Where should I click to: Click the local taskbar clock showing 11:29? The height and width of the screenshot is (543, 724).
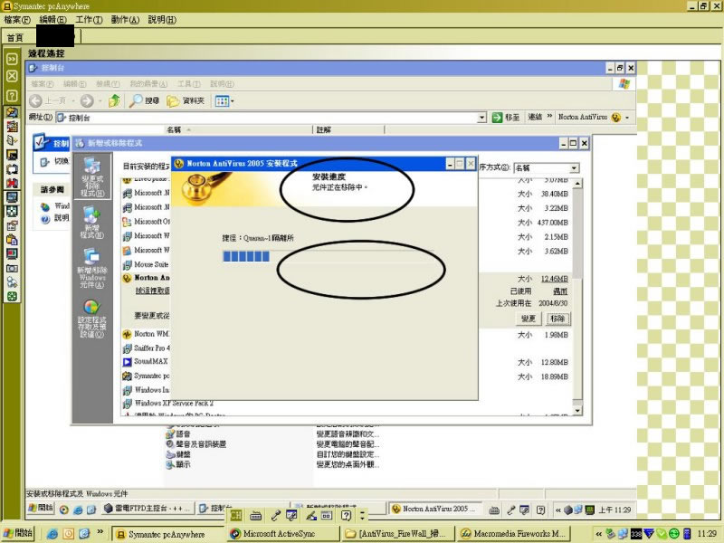(707, 534)
